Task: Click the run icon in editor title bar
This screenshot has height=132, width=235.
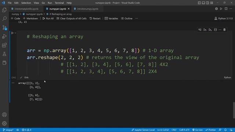Action: coord(221,9)
